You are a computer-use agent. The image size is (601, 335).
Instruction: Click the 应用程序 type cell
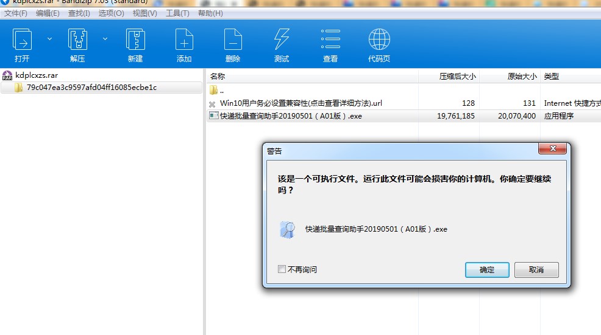coord(559,116)
